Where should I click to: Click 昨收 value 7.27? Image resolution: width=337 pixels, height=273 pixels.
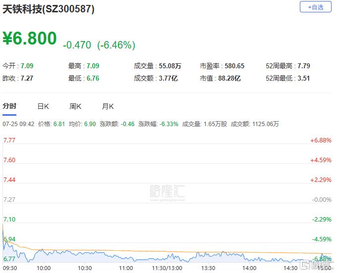(x=27, y=78)
